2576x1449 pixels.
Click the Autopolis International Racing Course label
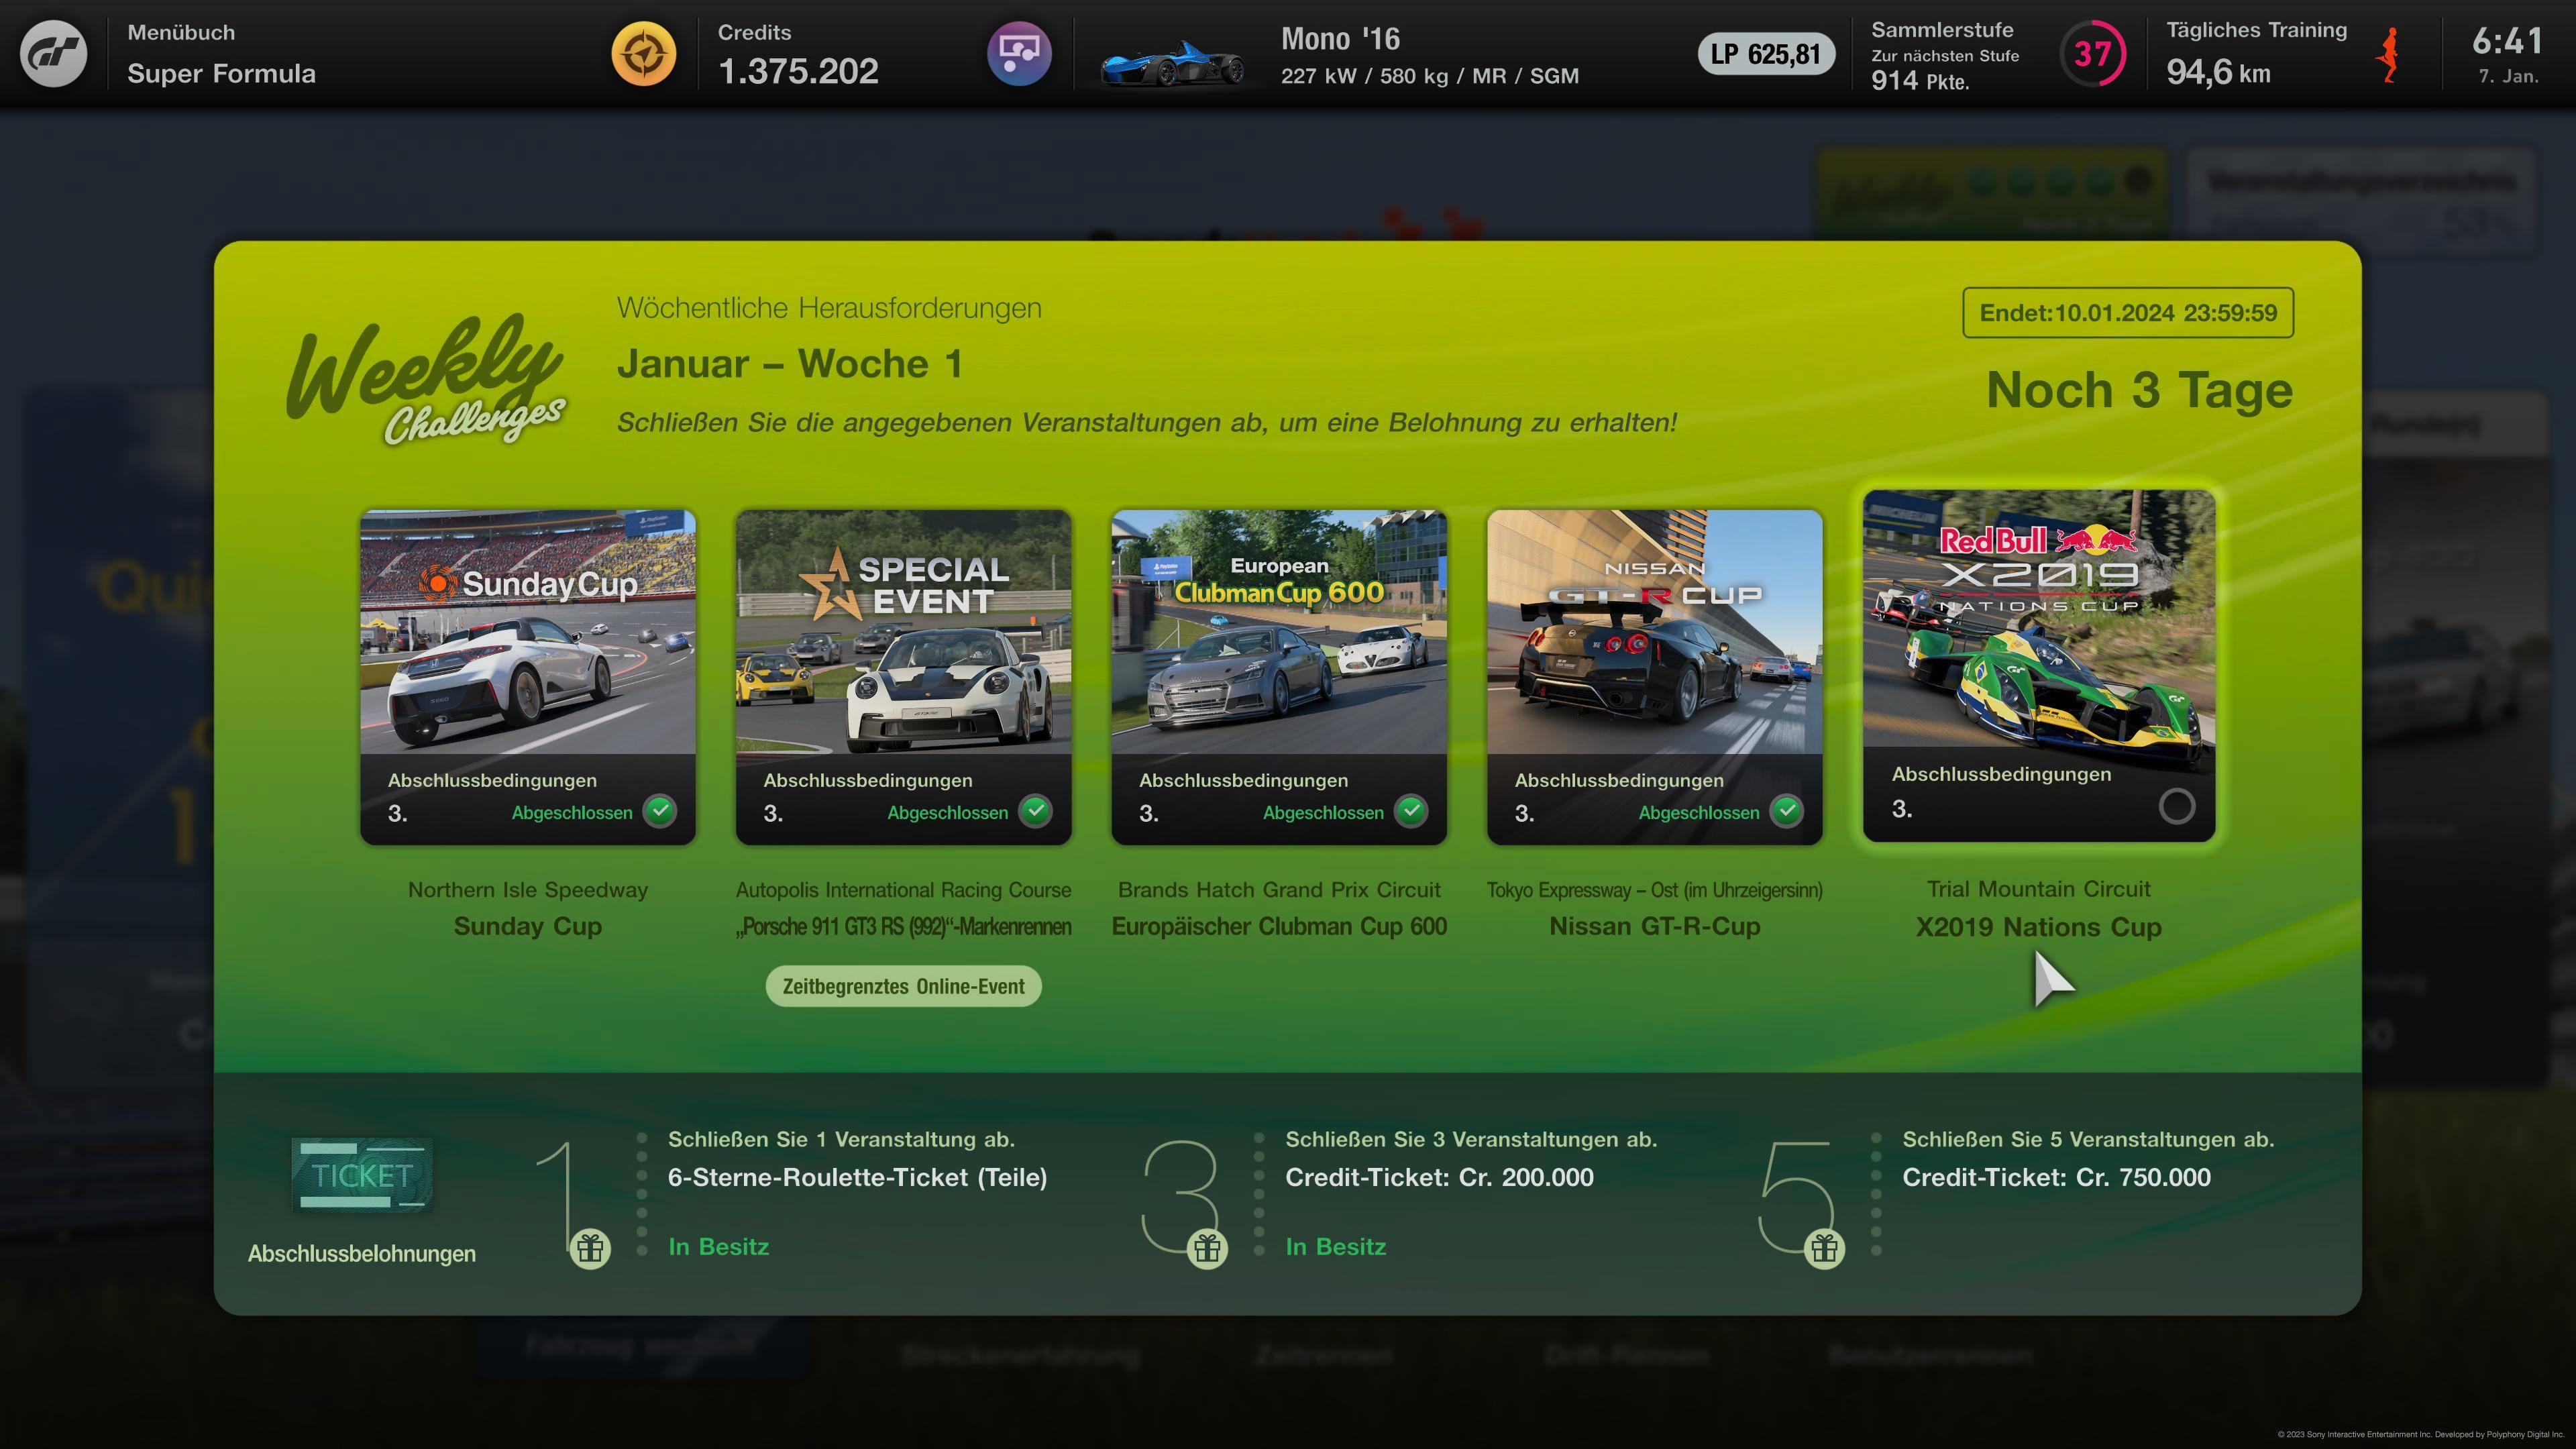pos(903,890)
